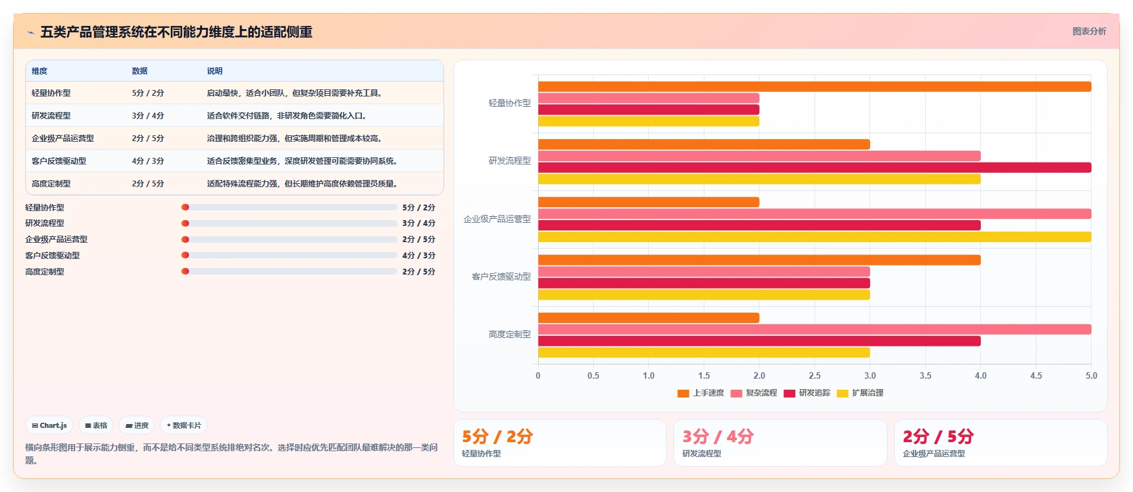The image size is (1133, 492).
Task: Click the 数据 column header
Action: 140,71
